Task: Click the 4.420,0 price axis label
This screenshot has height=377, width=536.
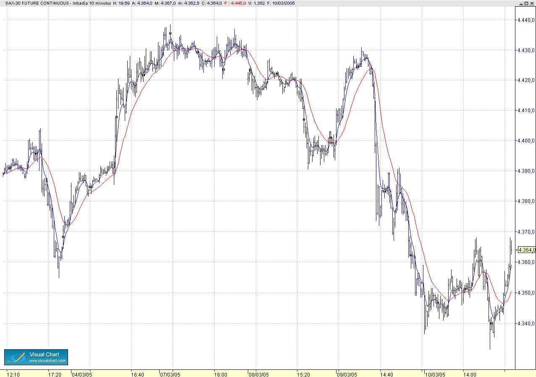Action: click(526, 80)
